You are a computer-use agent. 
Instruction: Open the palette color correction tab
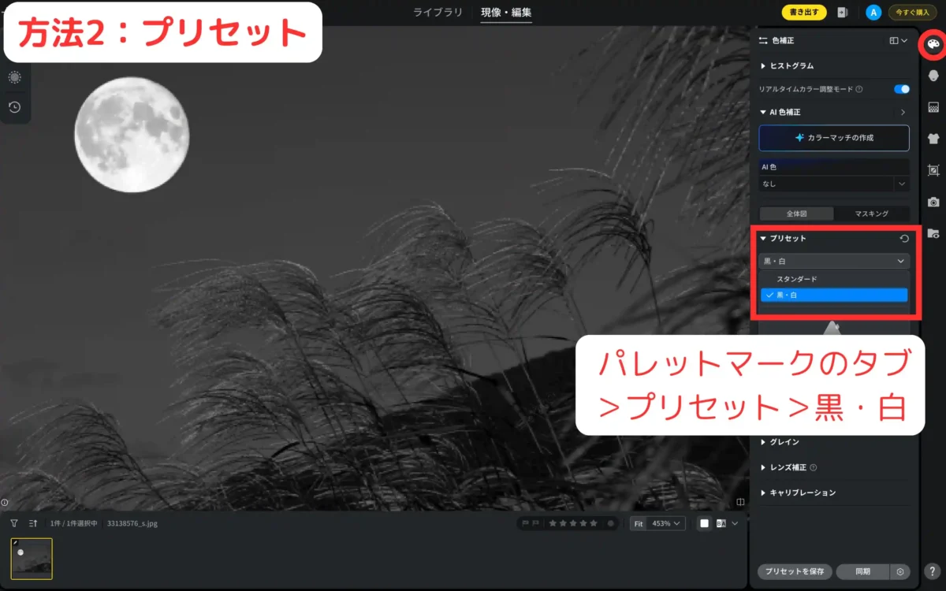pos(933,44)
